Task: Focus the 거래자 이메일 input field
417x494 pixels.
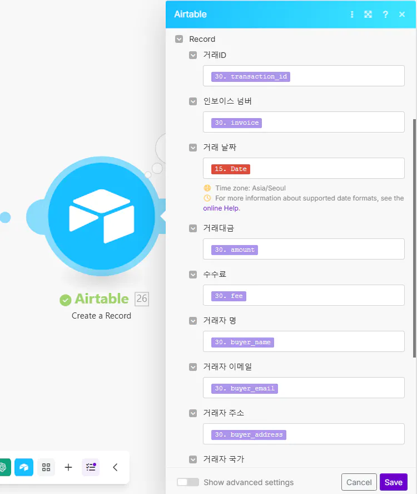Action: [304, 388]
